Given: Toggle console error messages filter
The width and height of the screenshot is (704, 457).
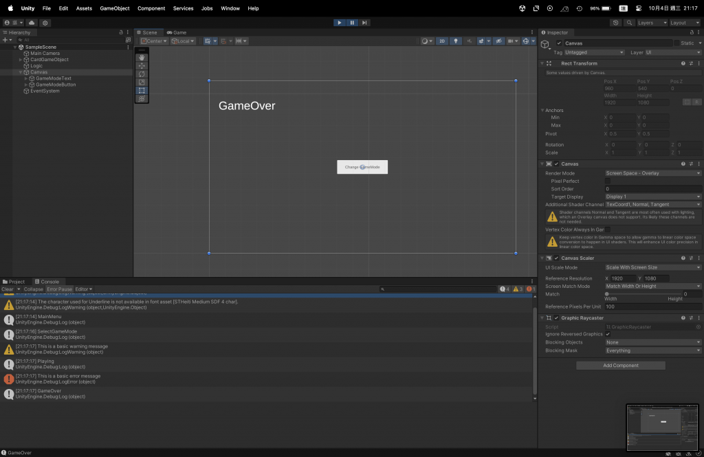Looking at the screenshot, I should pyautogui.click(x=531, y=289).
